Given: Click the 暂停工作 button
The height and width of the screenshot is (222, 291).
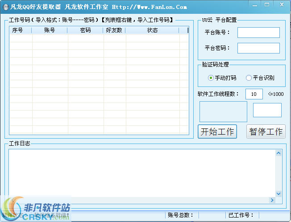Looking at the screenshot, I should tap(266, 132).
